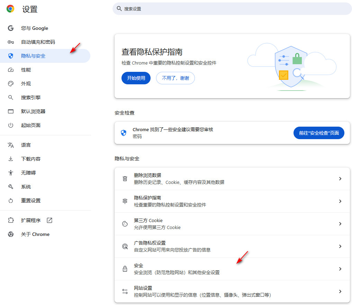Click the magnifier icon for 搜索引擎
The width and height of the screenshot is (352, 305).
click(x=10, y=98)
